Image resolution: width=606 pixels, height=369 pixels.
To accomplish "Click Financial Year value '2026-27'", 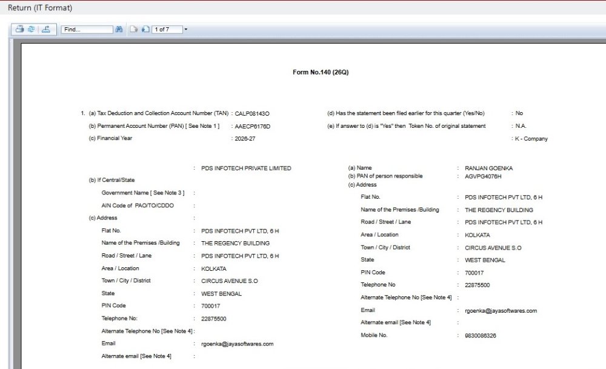I will (x=245, y=139).
